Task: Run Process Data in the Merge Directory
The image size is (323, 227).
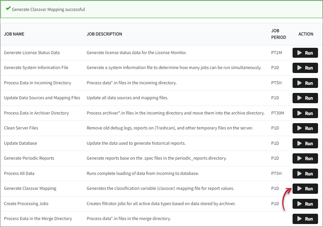Action: click(x=305, y=219)
